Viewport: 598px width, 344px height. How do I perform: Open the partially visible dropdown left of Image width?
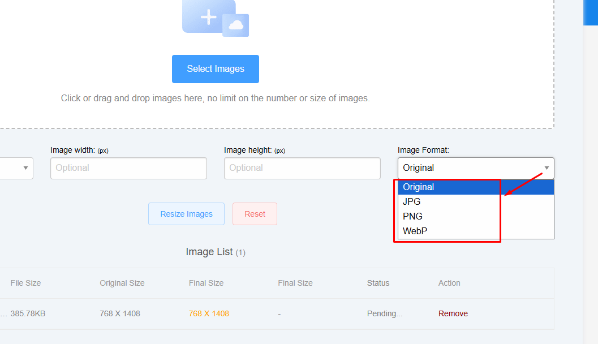pyautogui.click(x=17, y=168)
